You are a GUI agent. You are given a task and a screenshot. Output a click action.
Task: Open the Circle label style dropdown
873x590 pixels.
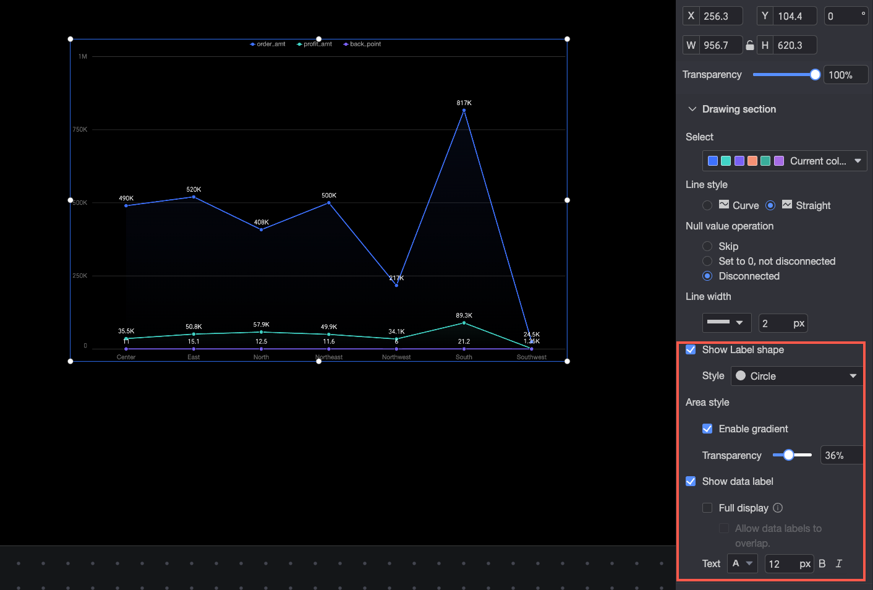pos(797,376)
